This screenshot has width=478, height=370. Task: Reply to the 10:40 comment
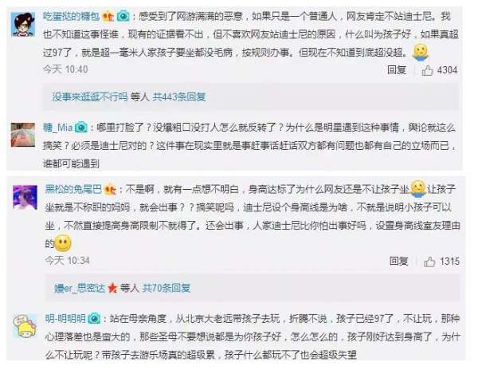[x=397, y=70]
